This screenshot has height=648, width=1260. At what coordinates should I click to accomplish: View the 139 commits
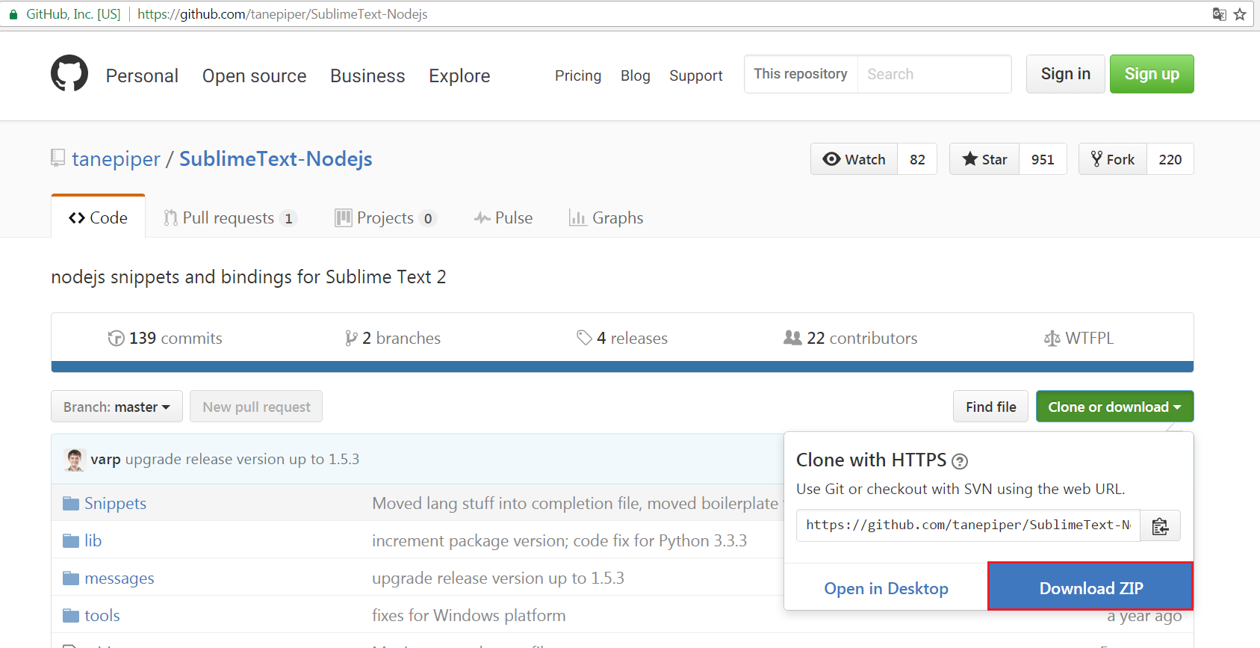coord(165,338)
